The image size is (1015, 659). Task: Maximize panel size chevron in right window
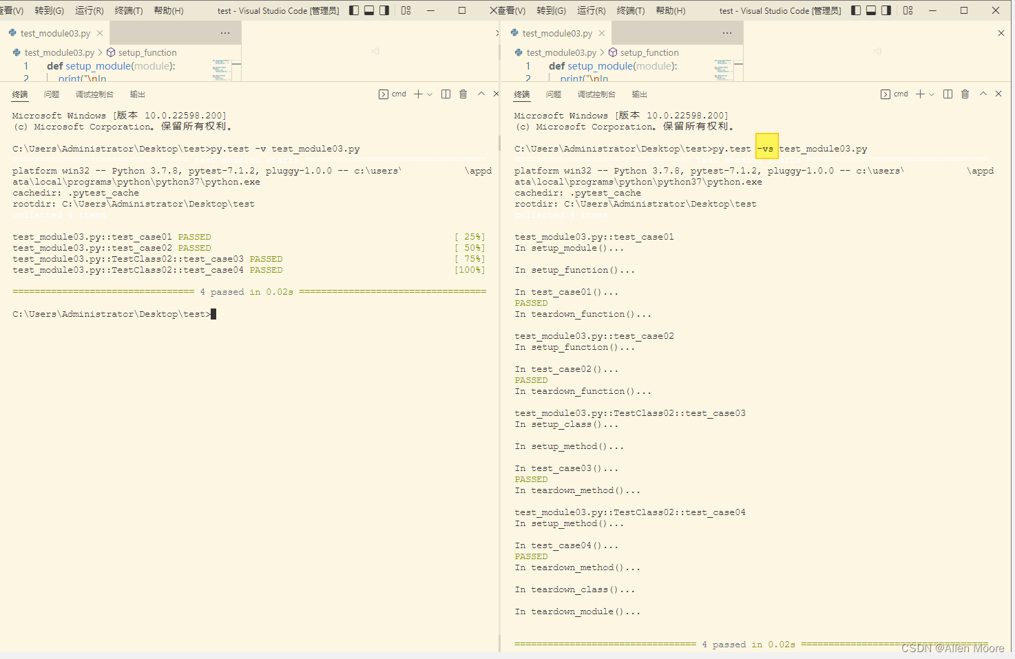[x=983, y=94]
